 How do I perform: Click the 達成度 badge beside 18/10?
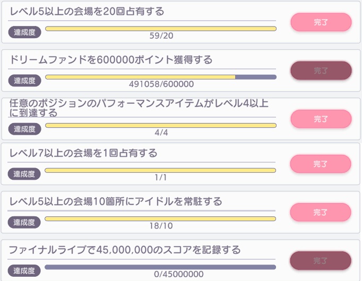tap(24, 222)
